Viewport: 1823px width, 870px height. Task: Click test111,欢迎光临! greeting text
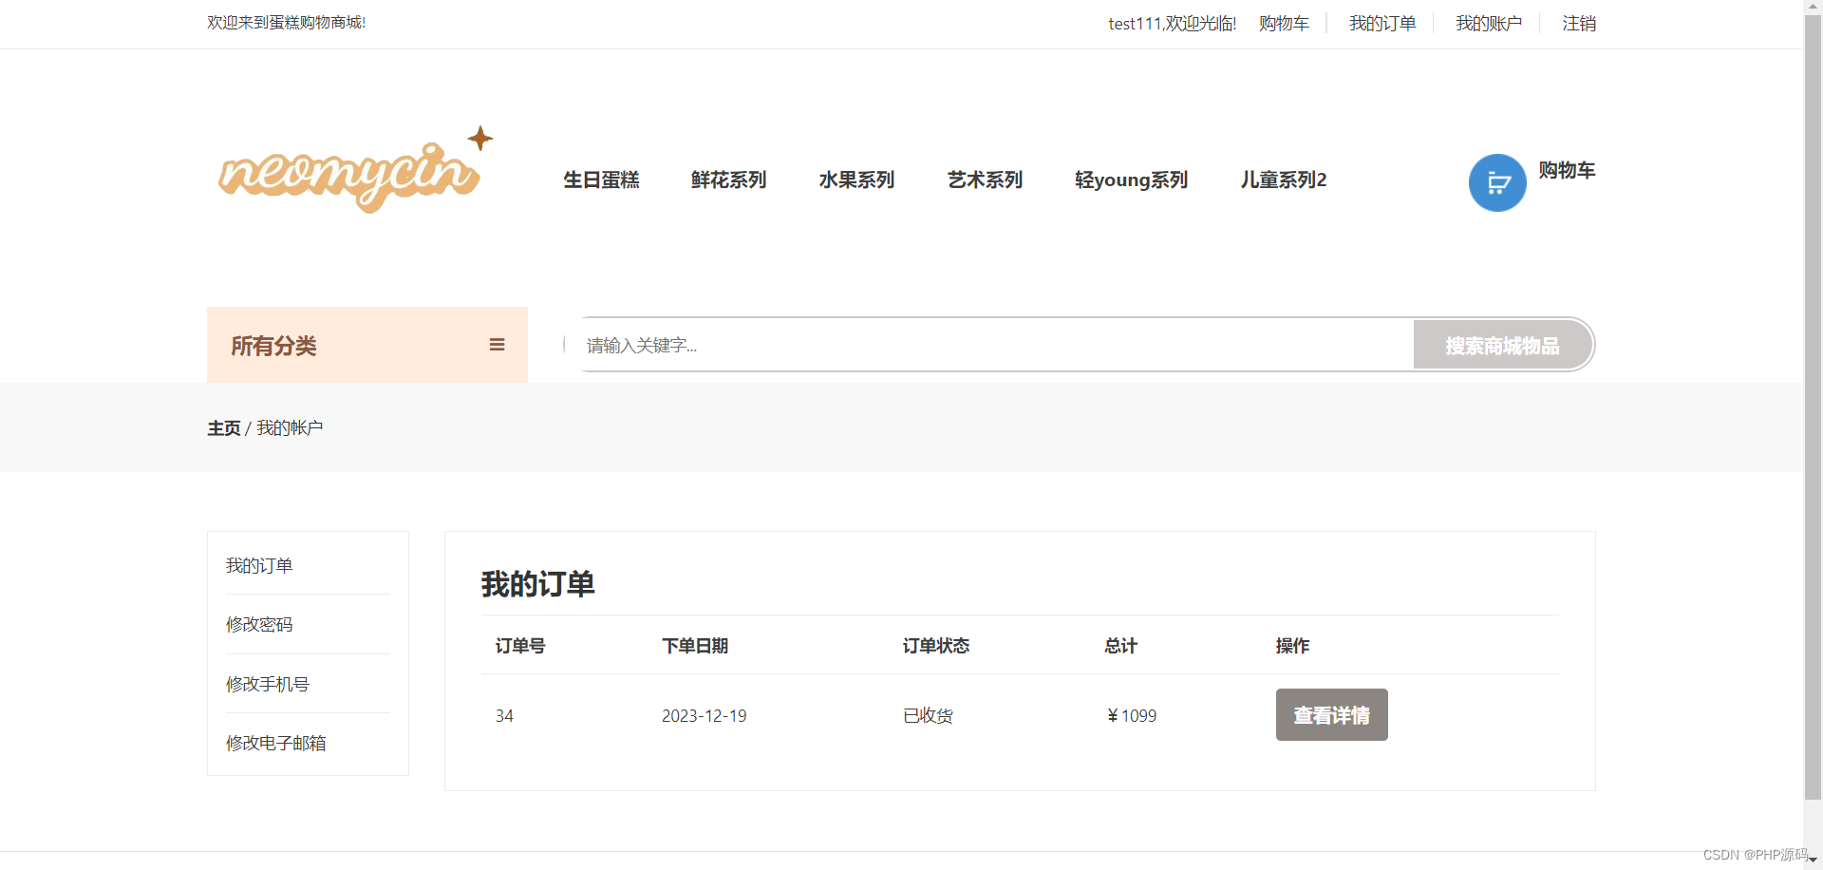click(1173, 23)
